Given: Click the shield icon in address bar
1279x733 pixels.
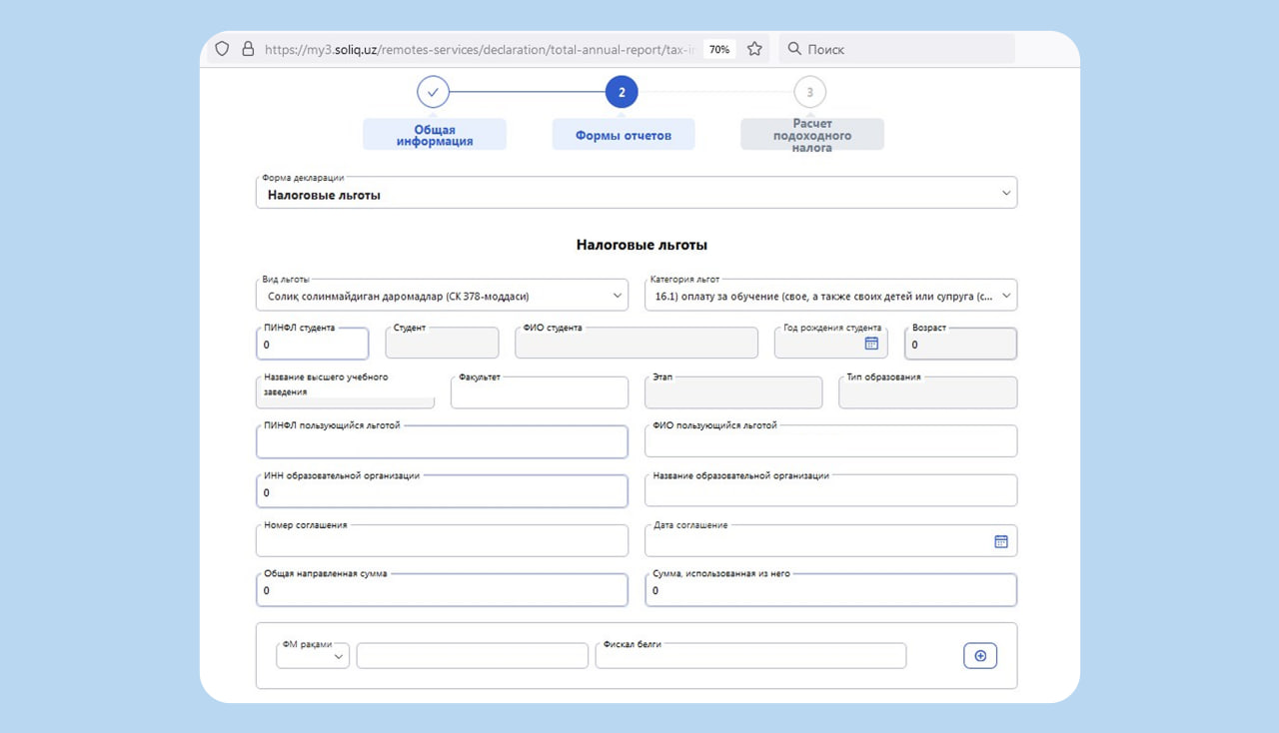Looking at the screenshot, I should [222, 49].
